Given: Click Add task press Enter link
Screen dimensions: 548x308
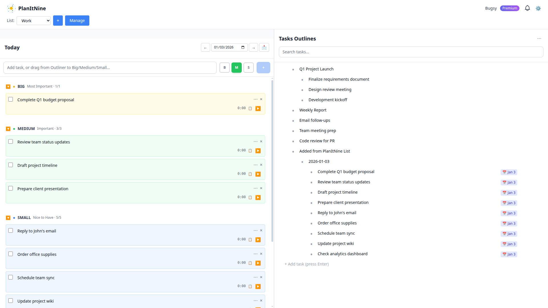Looking at the screenshot, I should pos(307,264).
